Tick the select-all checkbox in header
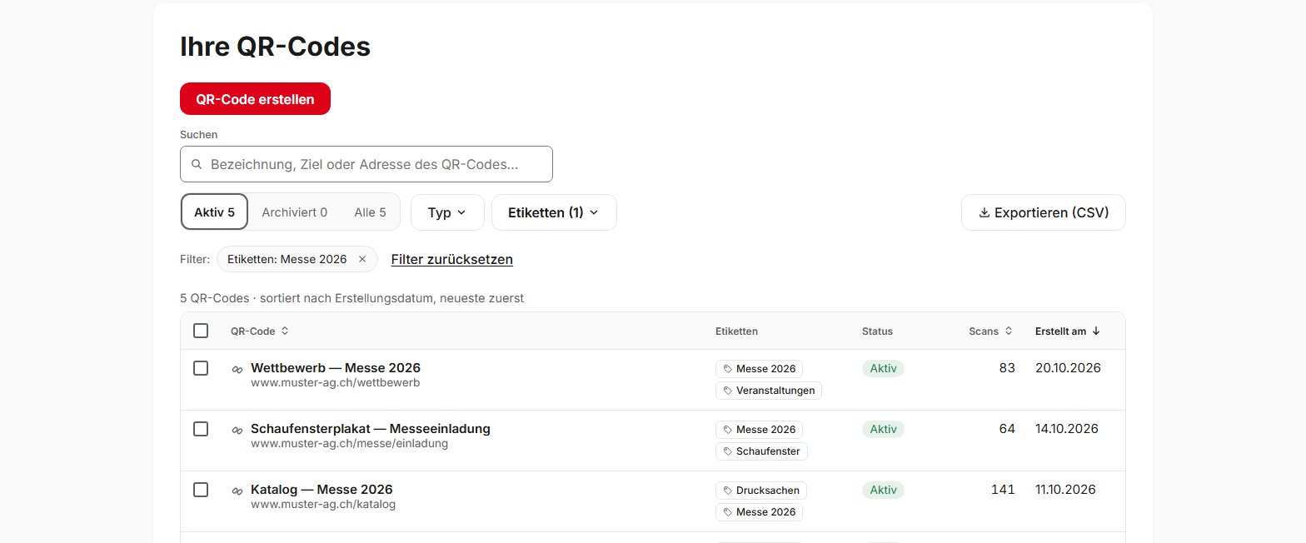Viewport: 1306px width, 543px height. pyautogui.click(x=201, y=331)
